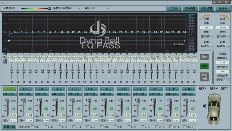Select the first unit radio button by the car
The width and height of the screenshot is (232, 131).
tap(200, 88)
